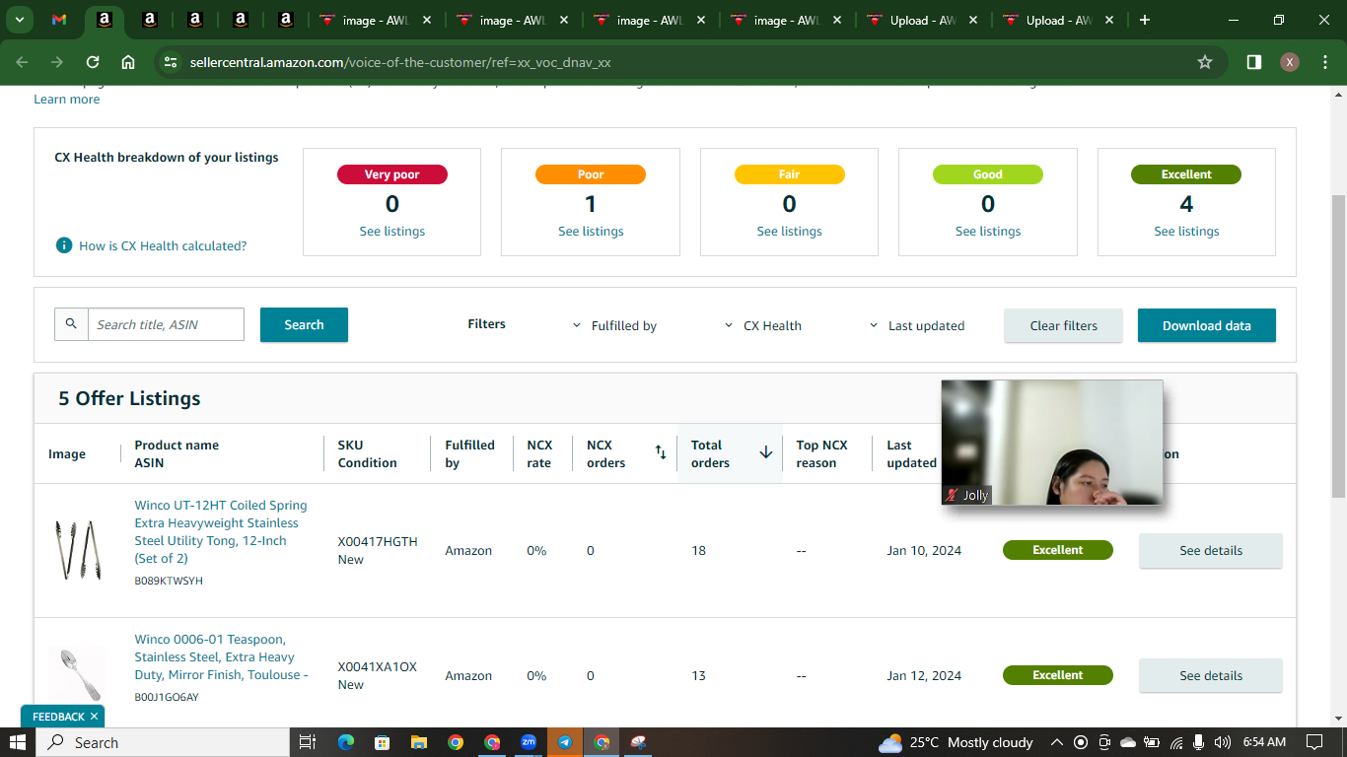This screenshot has height=757, width=1347.
Task: Go forward using the browser arrow
Action: 57,62
